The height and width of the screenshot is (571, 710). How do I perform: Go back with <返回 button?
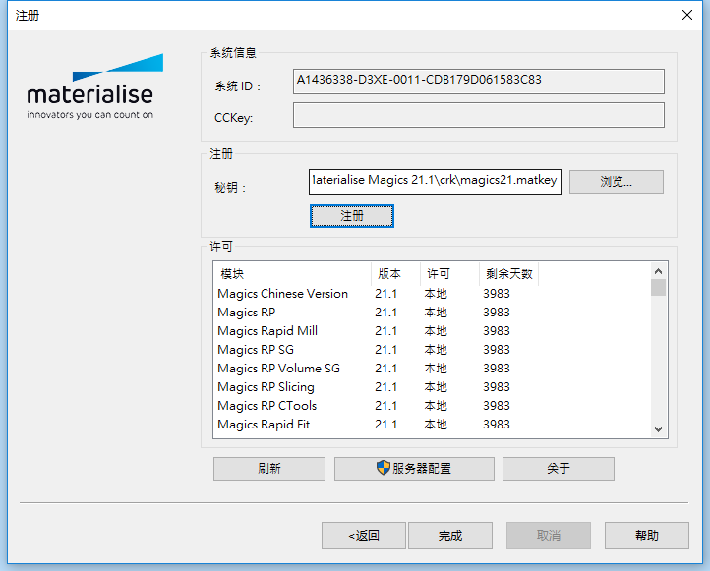click(x=363, y=536)
